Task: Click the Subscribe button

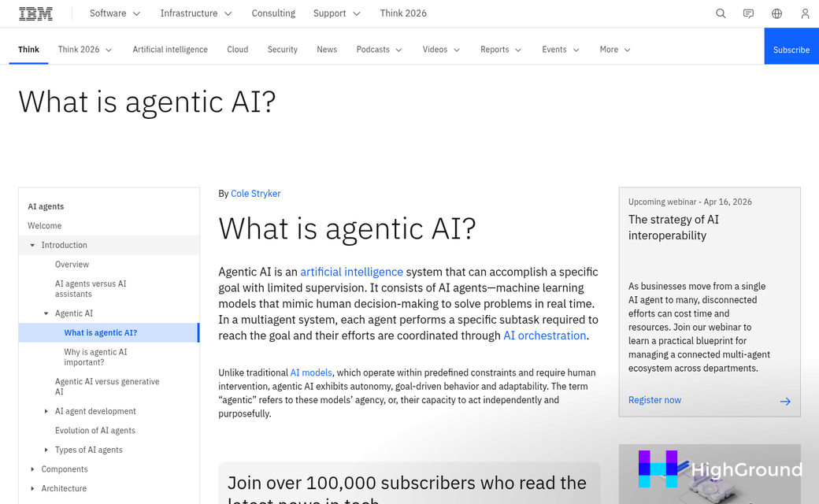Action: pos(791,46)
